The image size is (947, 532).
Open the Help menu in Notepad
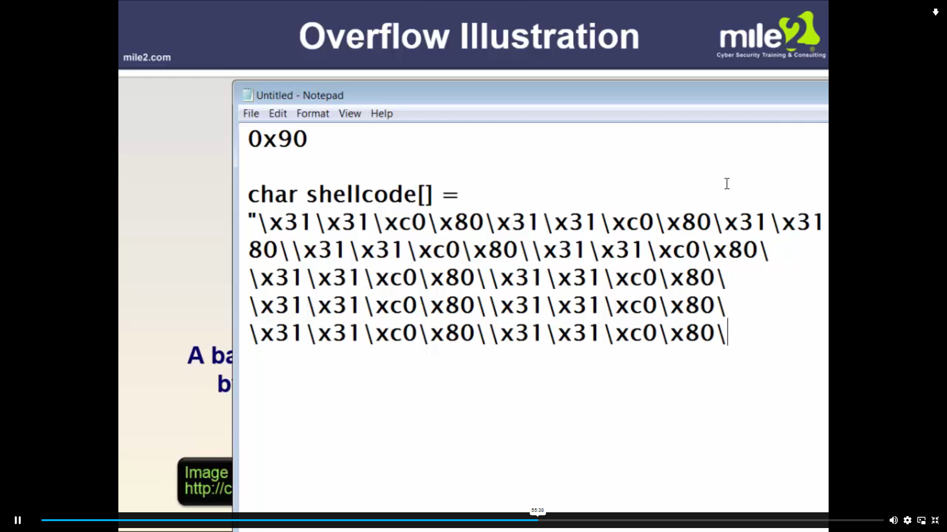pyautogui.click(x=381, y=113)
